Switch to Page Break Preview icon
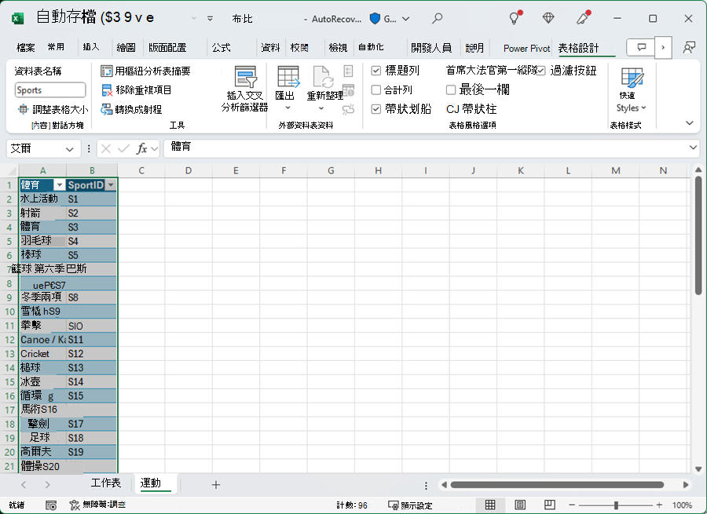 tap(550, 505)
